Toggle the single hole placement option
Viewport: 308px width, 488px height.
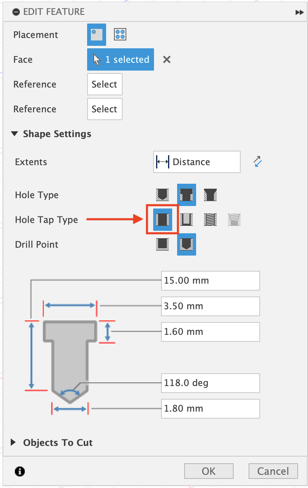tap(96, 35)
